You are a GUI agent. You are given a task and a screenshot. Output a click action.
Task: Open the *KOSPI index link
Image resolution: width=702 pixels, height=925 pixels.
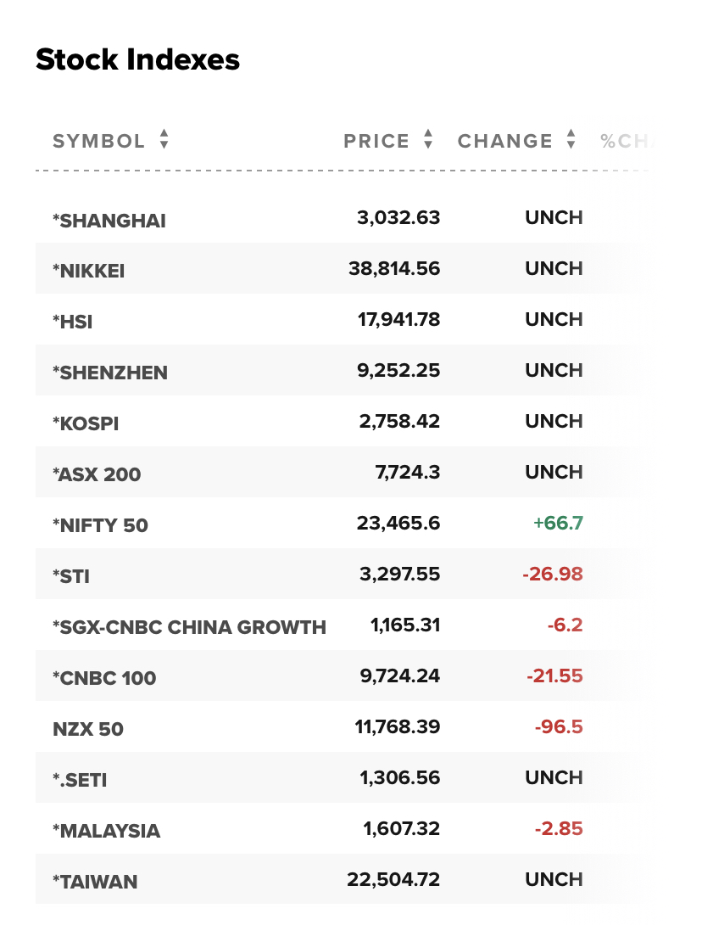click(x=86, y=423)
